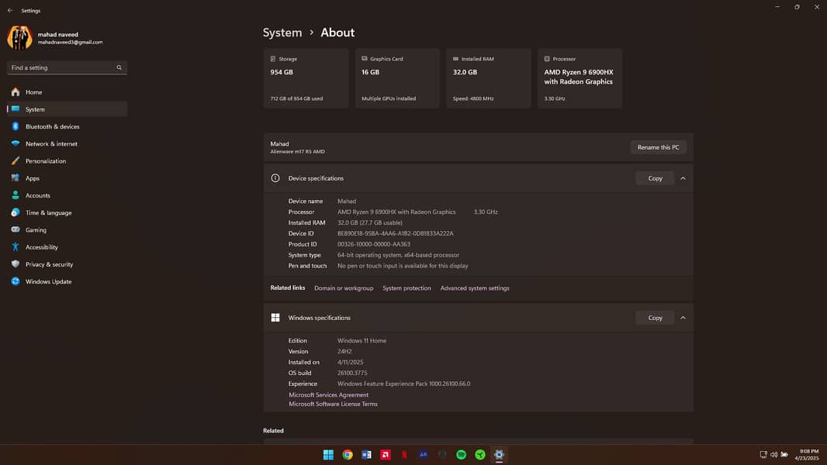Click the System breadcrumb link

click(282, 33)
